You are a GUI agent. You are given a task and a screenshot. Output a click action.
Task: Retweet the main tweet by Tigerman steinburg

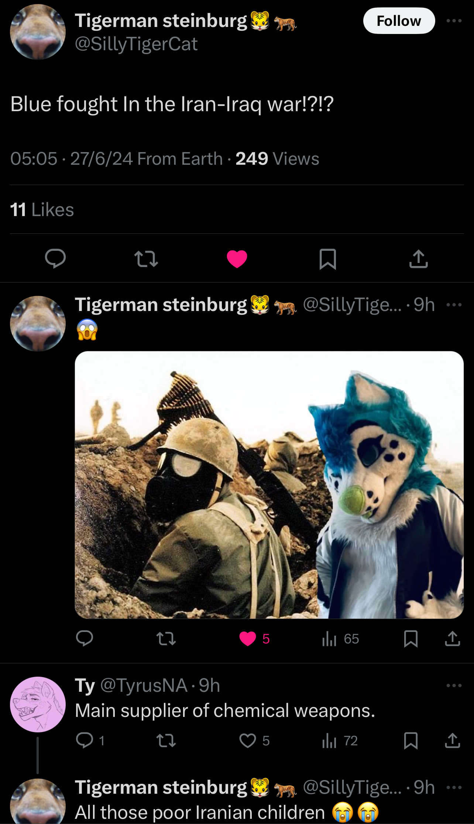[x=146, y=259]
